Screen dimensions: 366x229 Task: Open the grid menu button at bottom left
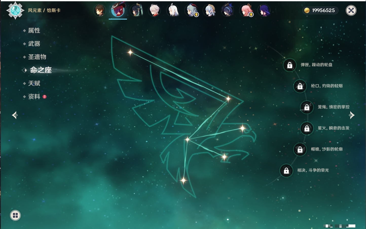pyautogui.click(x=15, y=215)
